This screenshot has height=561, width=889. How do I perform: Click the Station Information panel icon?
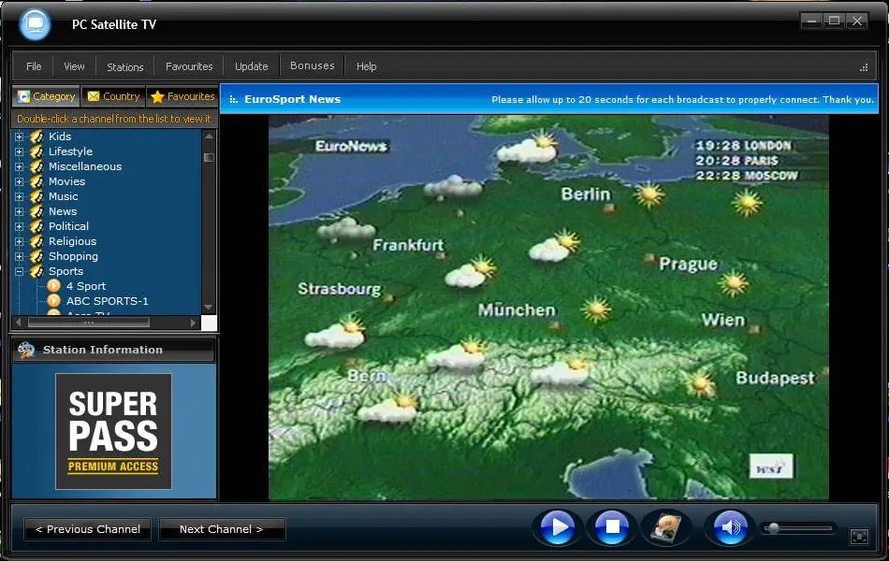click(x=26, y=350)
